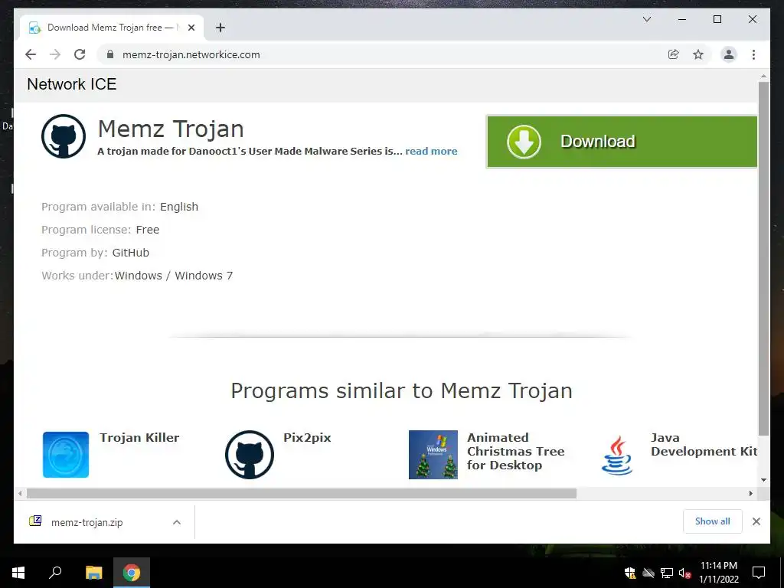
Task: Open the Chrome profile avatar
Action: point(729,54)
